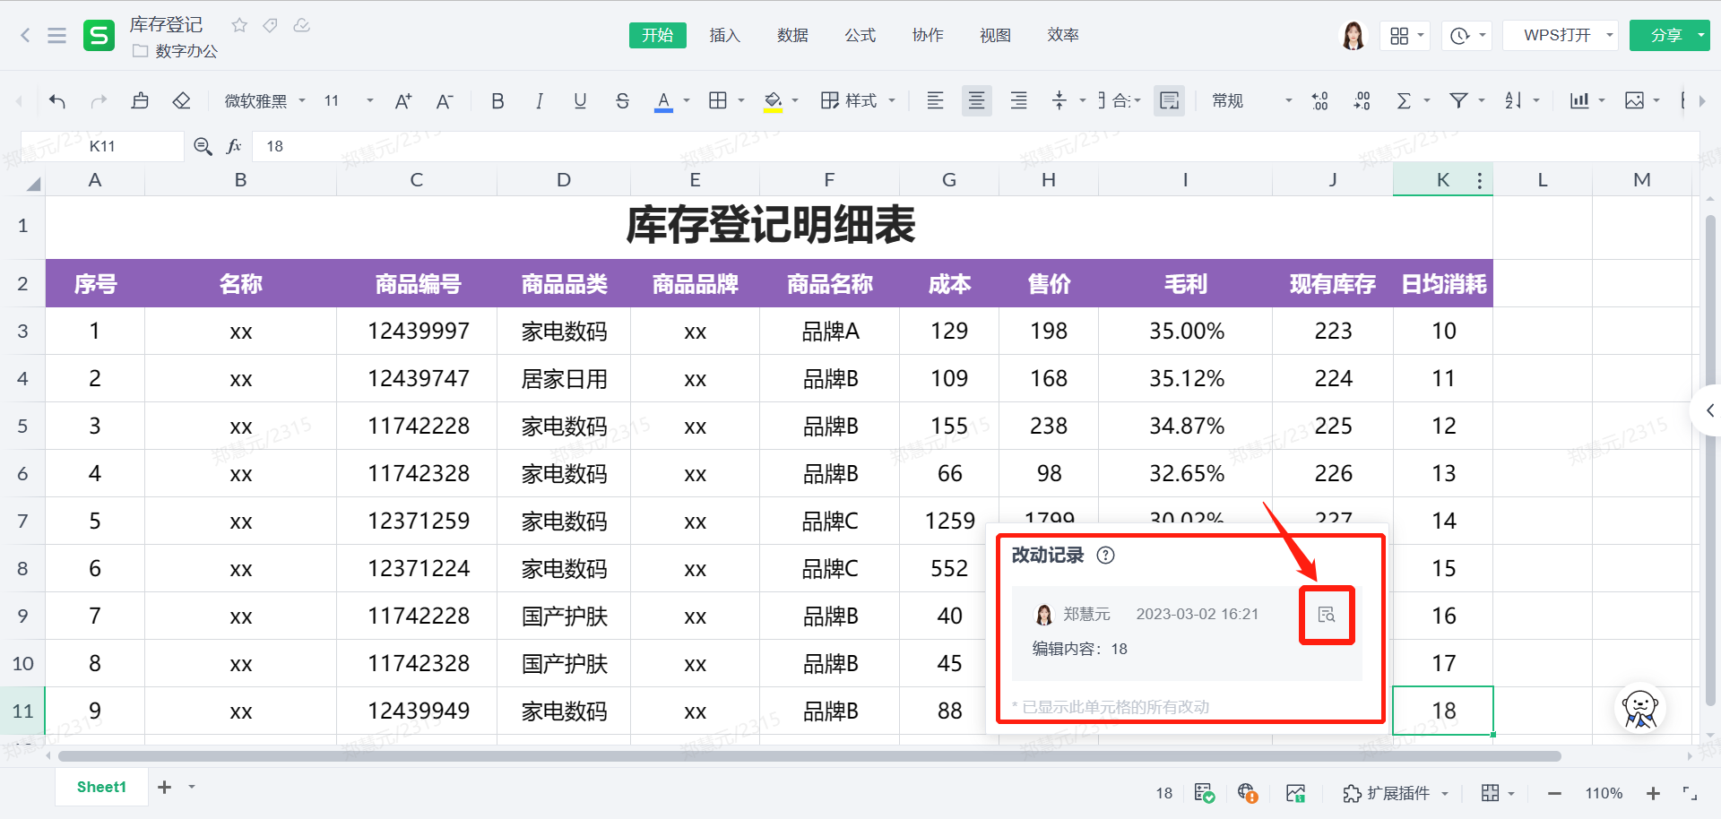Image resolution: width=1721 pixels, height=819 pixels.
Task: Undo the last action
Action: click(x=57, y=100)
